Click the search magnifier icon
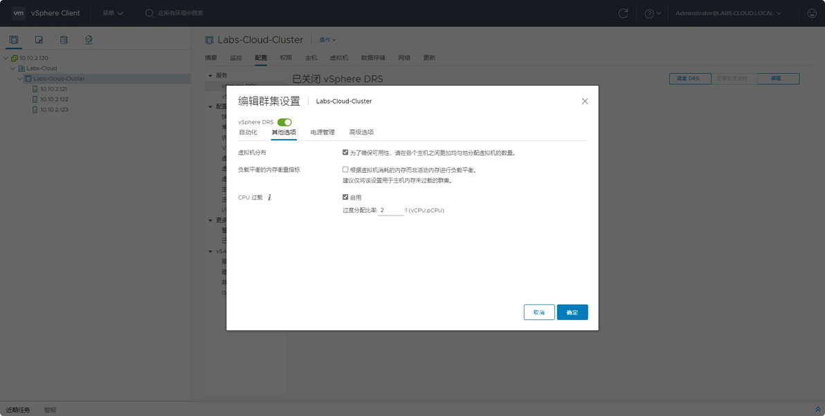Viewport: 825px width, 416px height. (149, 13)
